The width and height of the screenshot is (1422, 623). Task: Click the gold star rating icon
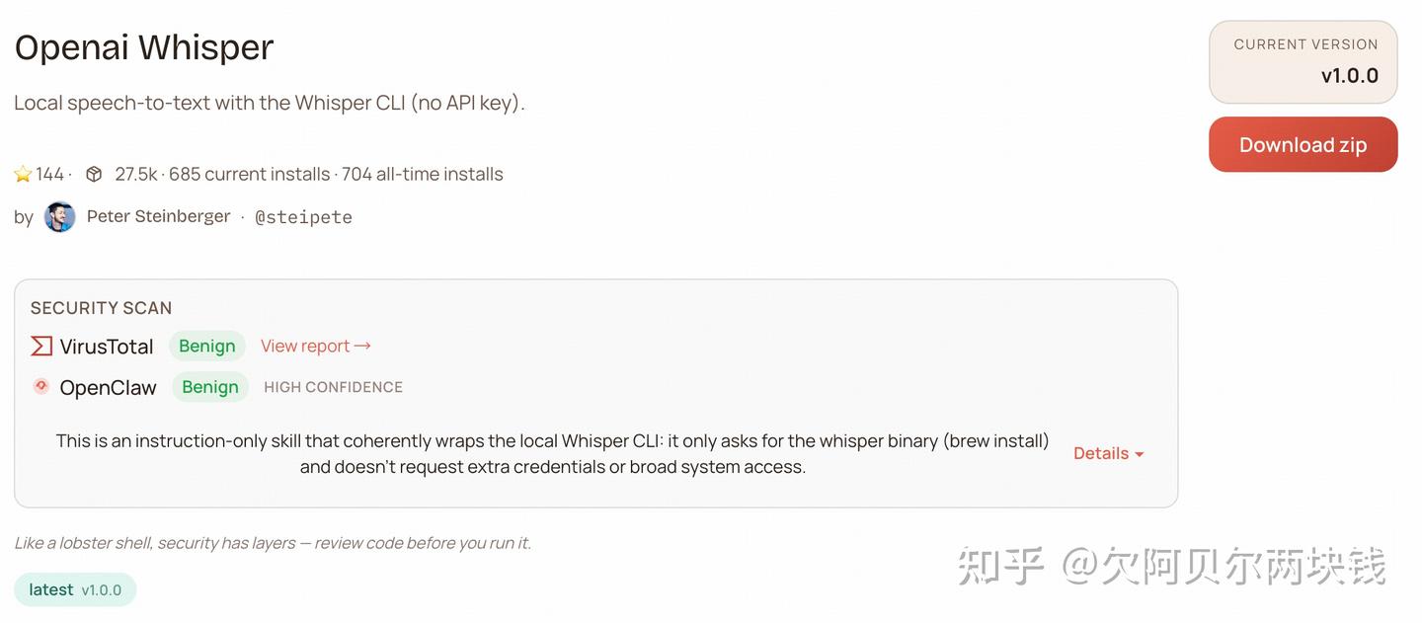pyautogui.click(x=23, y=175)
